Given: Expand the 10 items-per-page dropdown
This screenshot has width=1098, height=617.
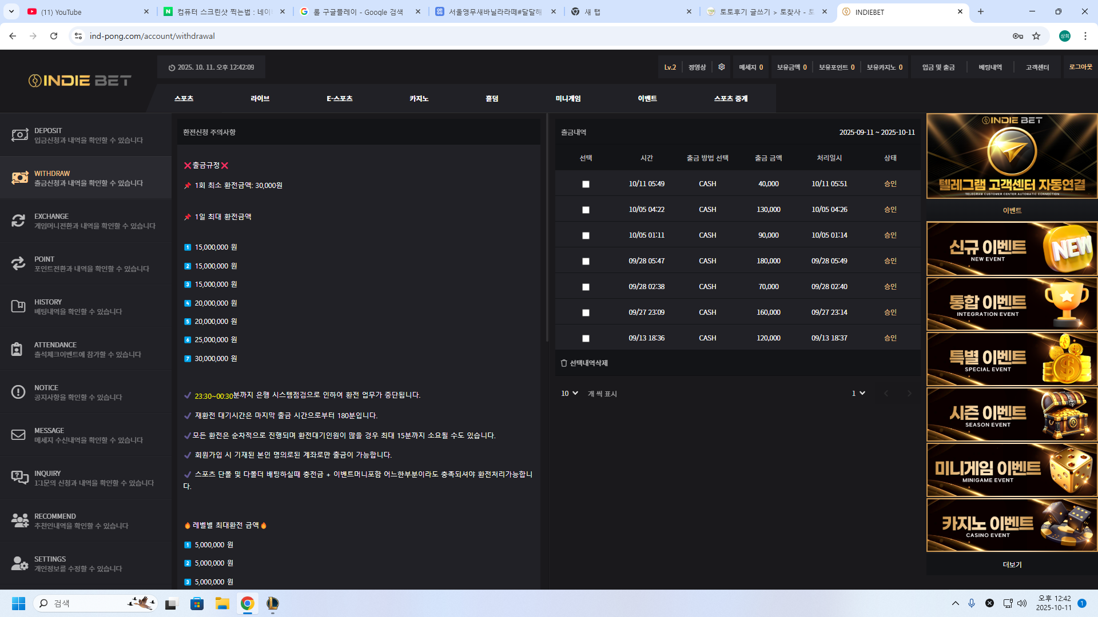Looking at the screenshot, I should (570, 394).
